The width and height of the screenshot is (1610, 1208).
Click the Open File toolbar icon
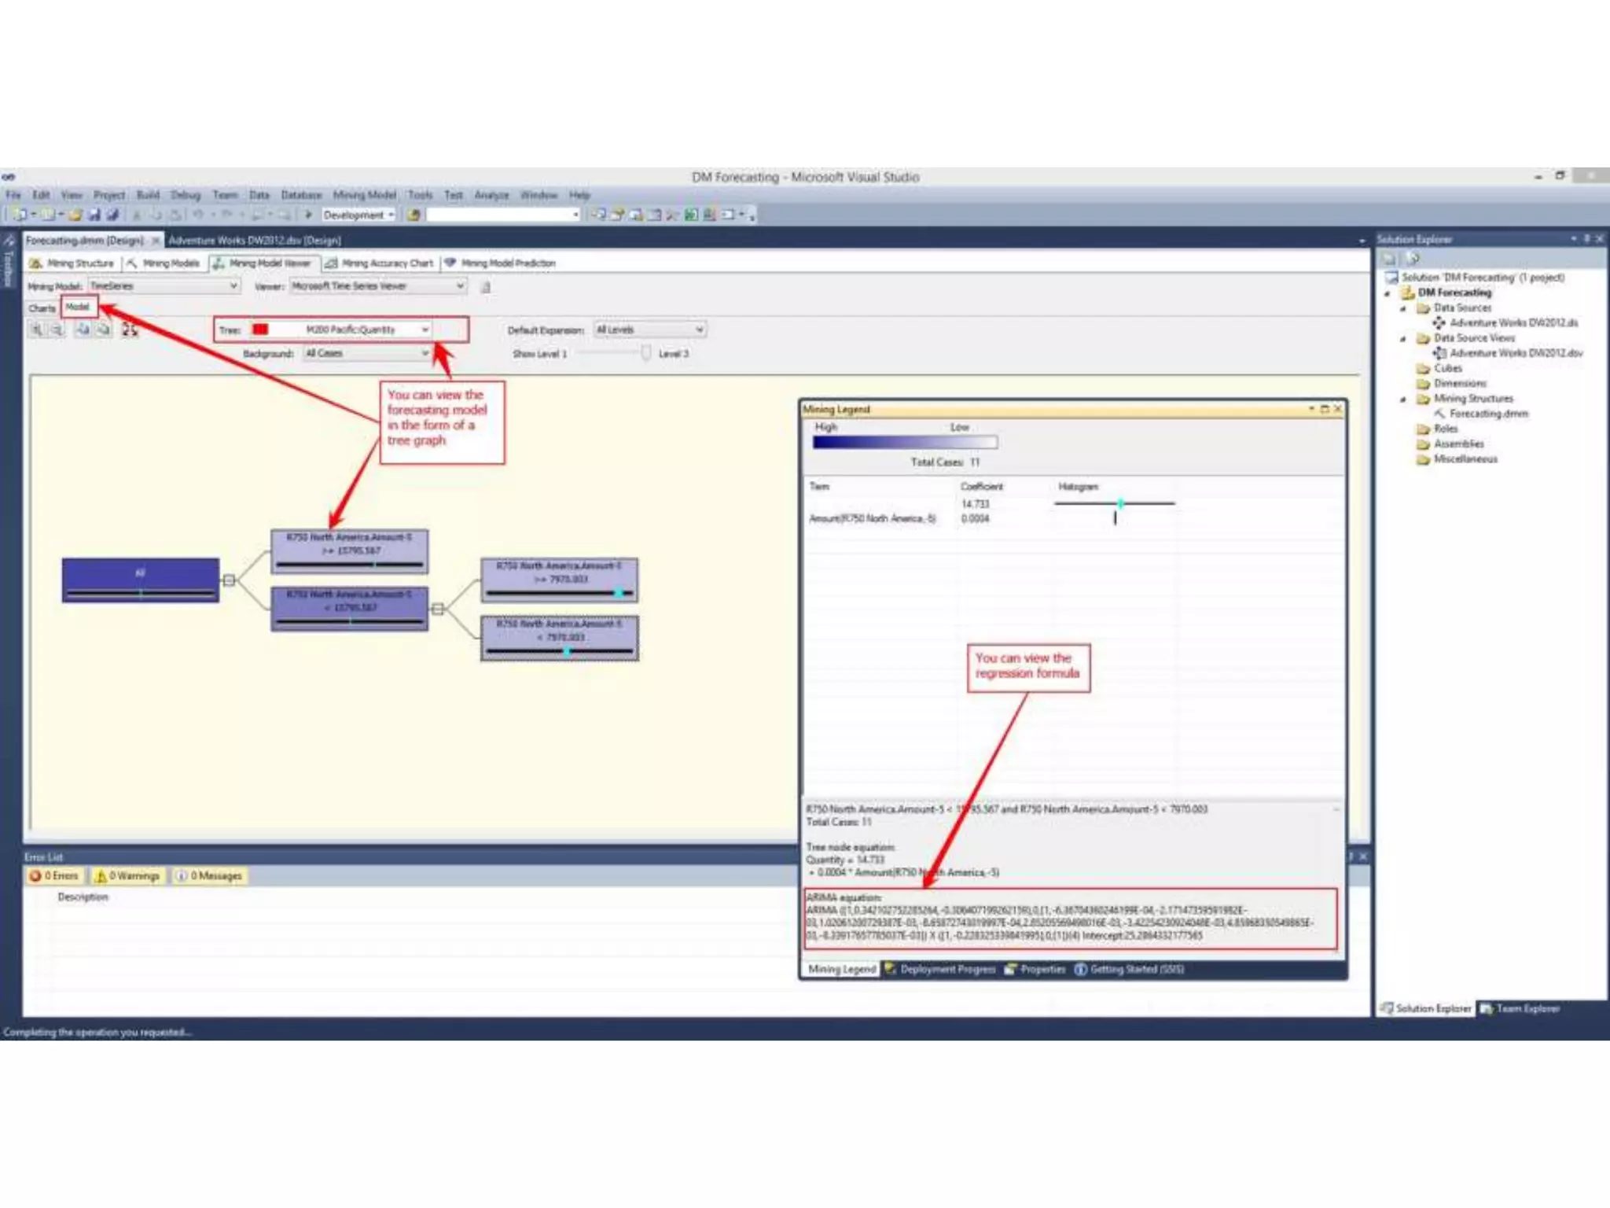point(75,215)
